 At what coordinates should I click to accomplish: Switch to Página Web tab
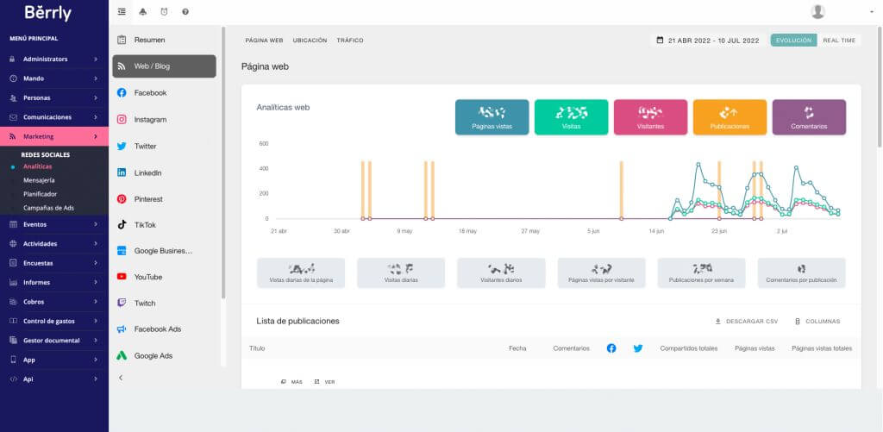264,41
